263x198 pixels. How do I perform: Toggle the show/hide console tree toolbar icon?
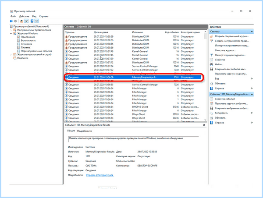tap(26, 21)
